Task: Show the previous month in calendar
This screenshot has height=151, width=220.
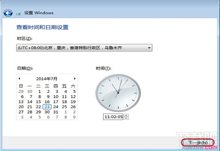Action: [19, 79]
